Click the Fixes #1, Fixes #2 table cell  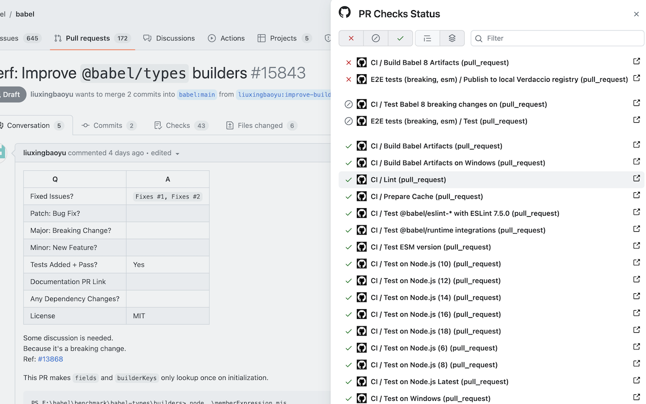[168, 196]
